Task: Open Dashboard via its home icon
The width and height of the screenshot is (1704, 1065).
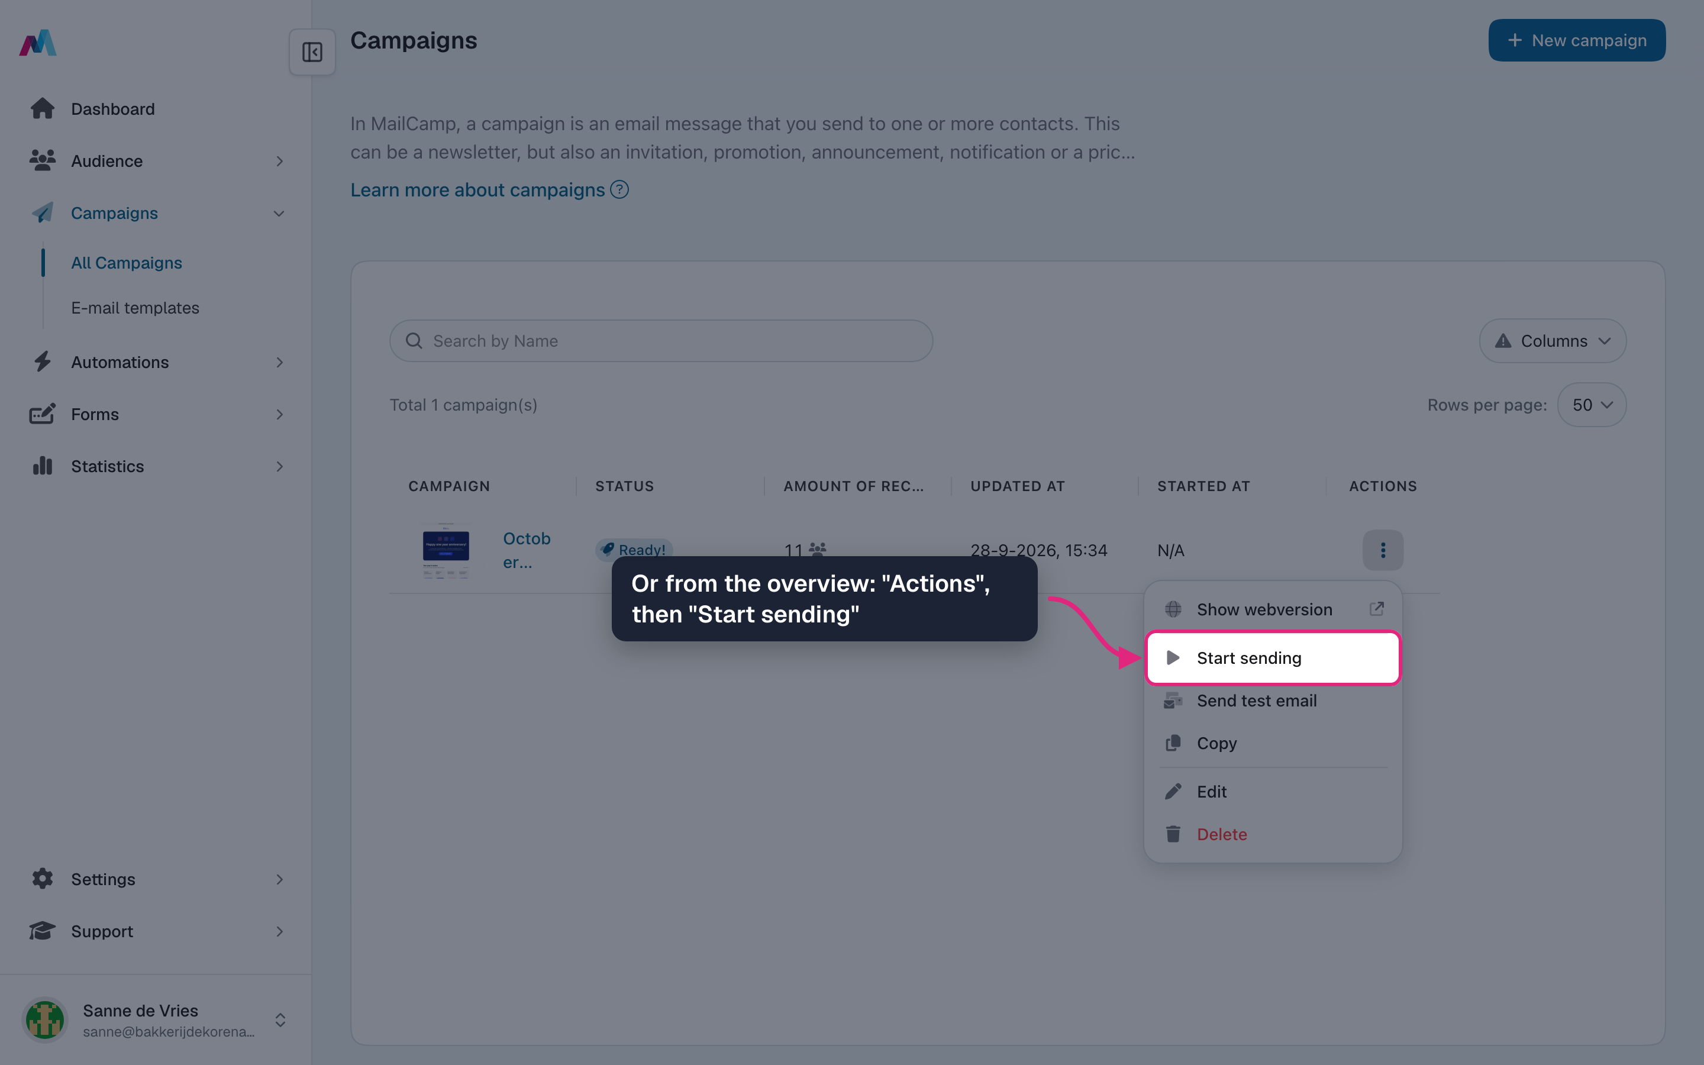Action: [x=42, y=108]
